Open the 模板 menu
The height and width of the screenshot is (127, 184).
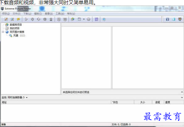click(38, 14)
